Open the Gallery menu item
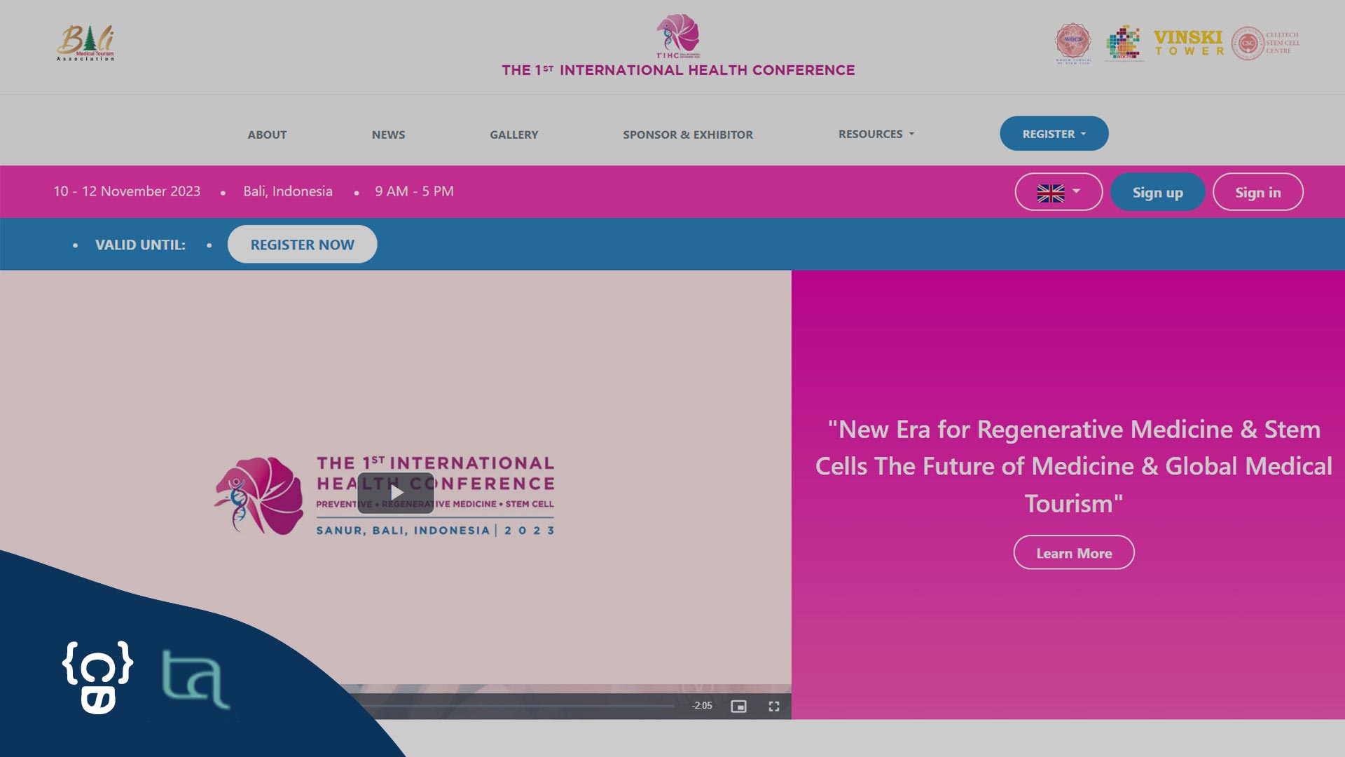Viewport: 1345px width, 757px height. [513, 135]
